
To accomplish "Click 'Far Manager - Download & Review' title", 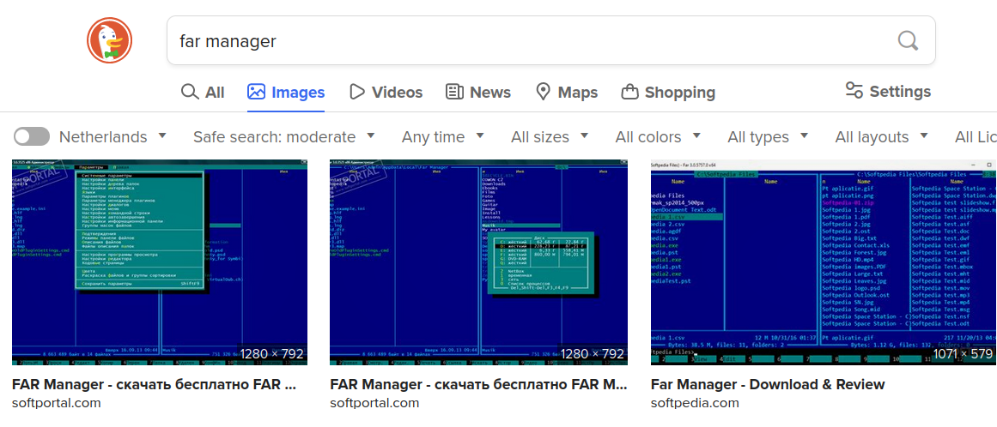I will pos(768,384).
